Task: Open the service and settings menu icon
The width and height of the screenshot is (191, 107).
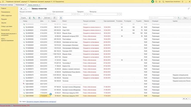Action: coord(182,1)
